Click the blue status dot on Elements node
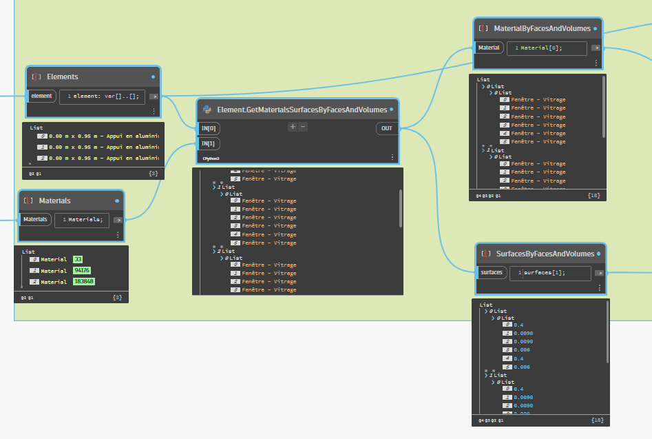 [x=153, y=77]
